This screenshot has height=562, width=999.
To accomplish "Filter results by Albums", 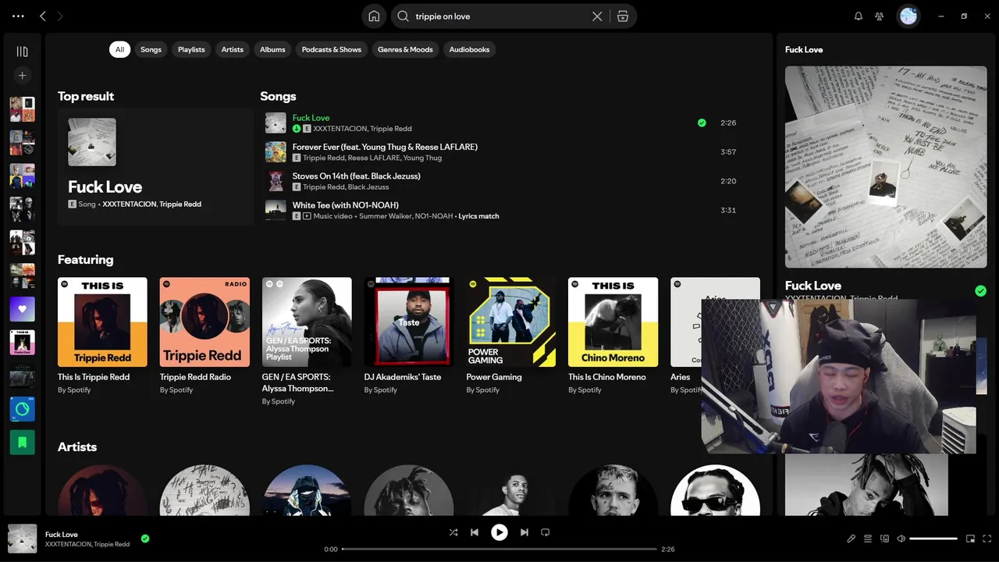I will tap(272, 49).
